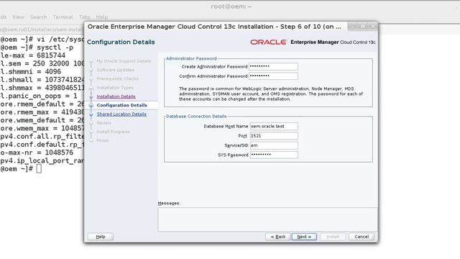Screen dimensions: 460x259
Task: Focus Confirm Administrator Password field
Action: 273,76
